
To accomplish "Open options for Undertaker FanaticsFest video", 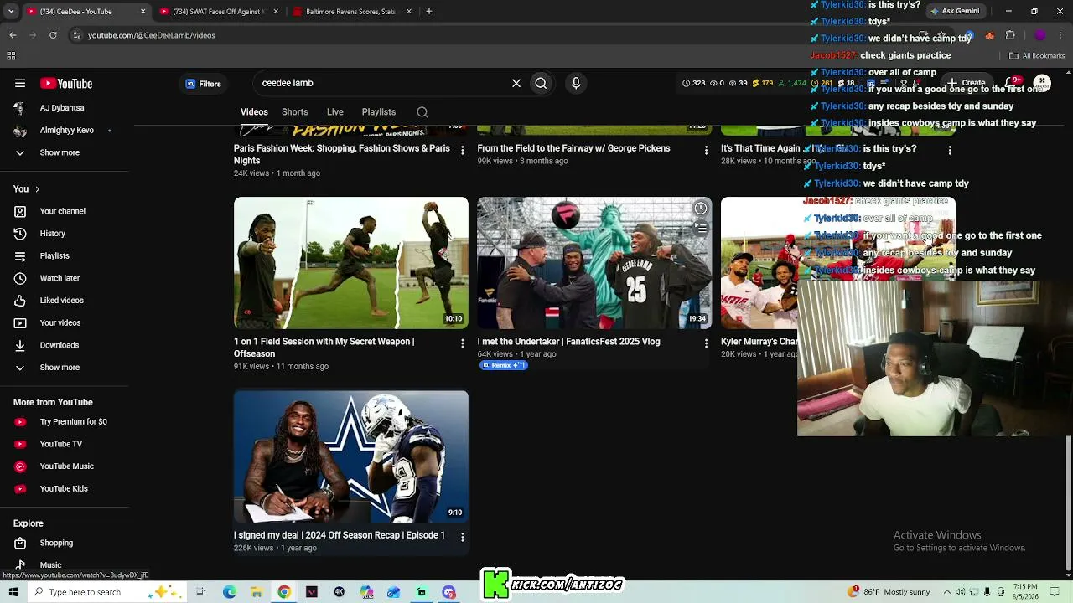I will pos(706,343).
